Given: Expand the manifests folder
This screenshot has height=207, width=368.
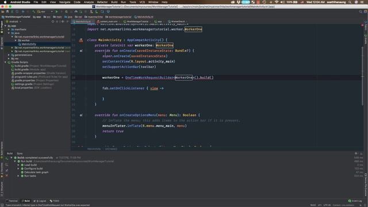Looking at the screenshot, I should (x=9, y=29).
